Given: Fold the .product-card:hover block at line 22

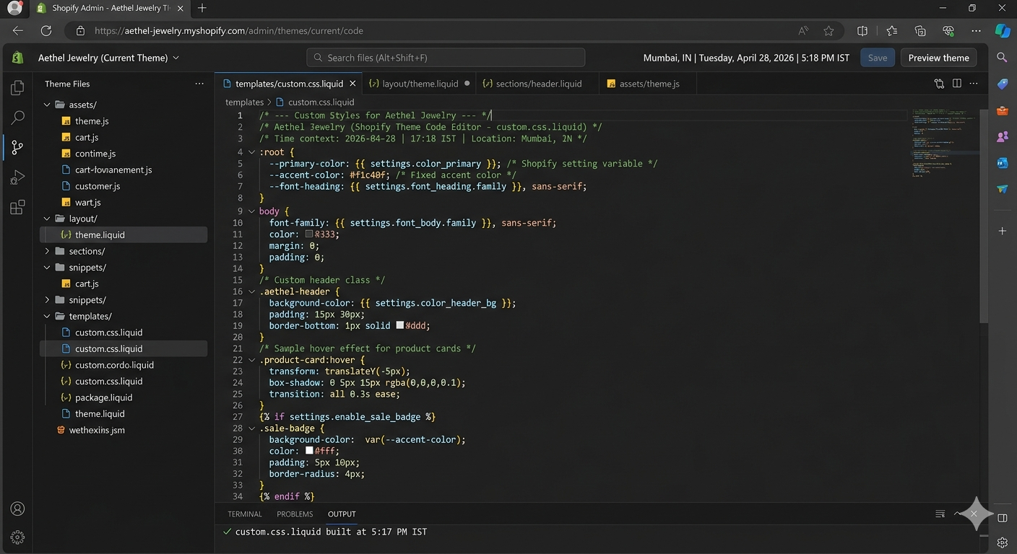Looking at the screenshot, I should click(251, 360).
